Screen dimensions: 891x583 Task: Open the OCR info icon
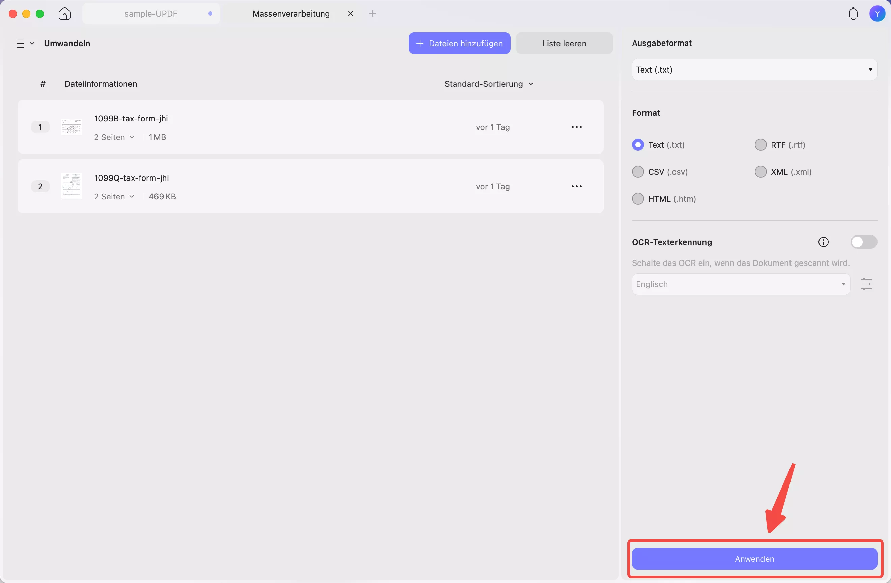point(823,242)
